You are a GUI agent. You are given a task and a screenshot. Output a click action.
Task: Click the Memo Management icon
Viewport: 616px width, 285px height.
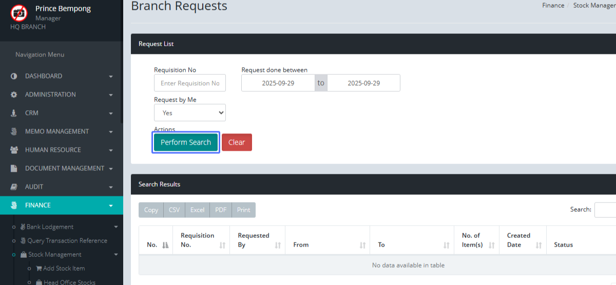14,132
